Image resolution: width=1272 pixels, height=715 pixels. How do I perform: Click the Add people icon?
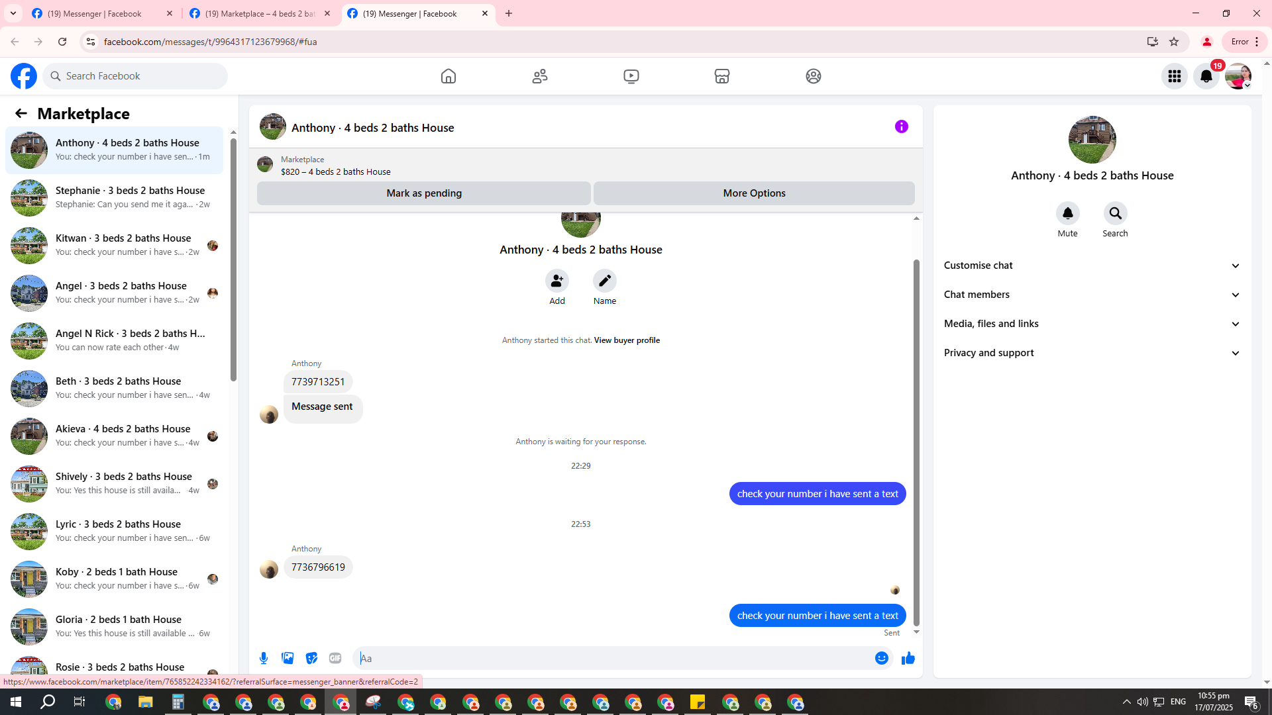click(x=557, y=281)
